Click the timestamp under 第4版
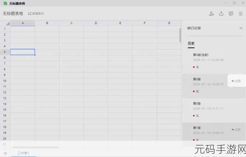246x157 pixels. pos(208,60)
